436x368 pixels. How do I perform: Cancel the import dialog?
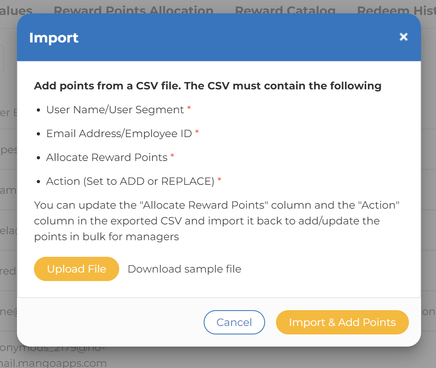click(234, 322)
